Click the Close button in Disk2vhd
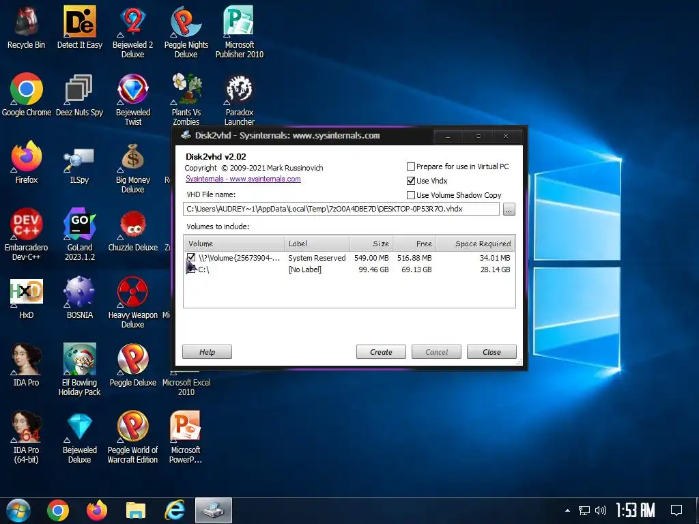 point(491,352)
